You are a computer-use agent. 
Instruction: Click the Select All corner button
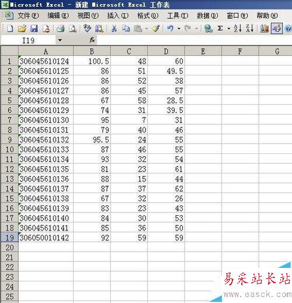pyautogui.click(x=10, y=51)
